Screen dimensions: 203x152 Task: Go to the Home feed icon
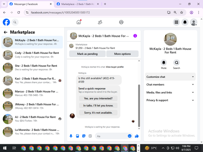79,22
